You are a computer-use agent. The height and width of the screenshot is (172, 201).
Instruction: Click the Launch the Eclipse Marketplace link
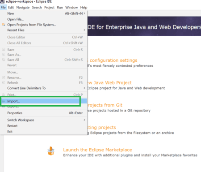coord(97,150)
